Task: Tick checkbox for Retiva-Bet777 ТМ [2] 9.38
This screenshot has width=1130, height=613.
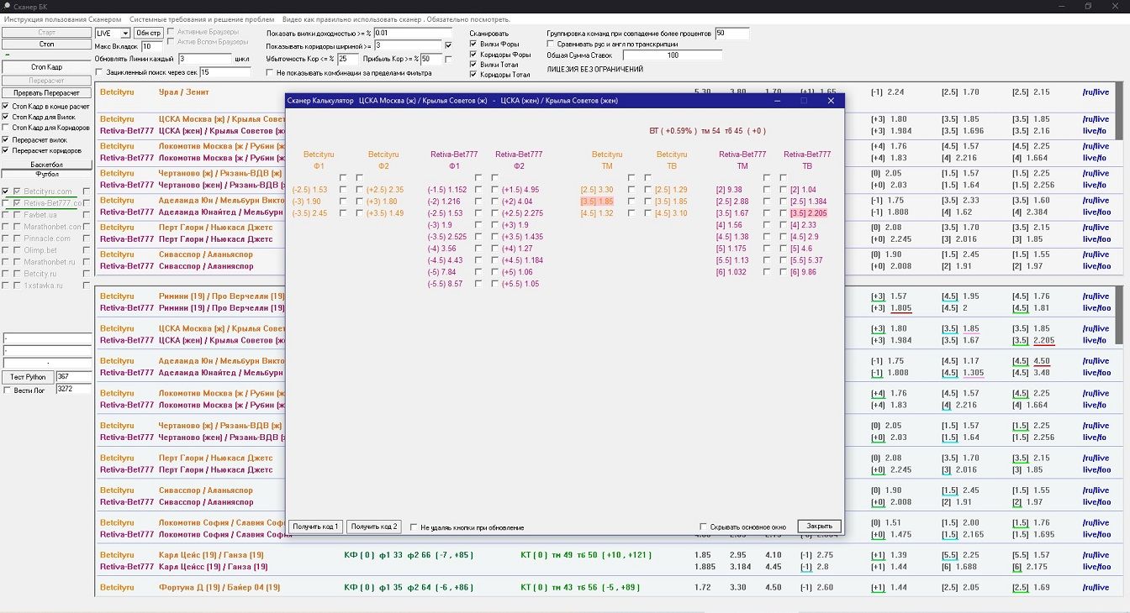Action: [x=767, y=190]
